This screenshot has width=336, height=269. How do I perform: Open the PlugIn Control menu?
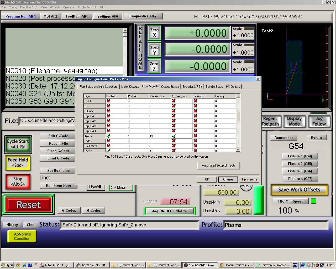(x=87, y=7)
